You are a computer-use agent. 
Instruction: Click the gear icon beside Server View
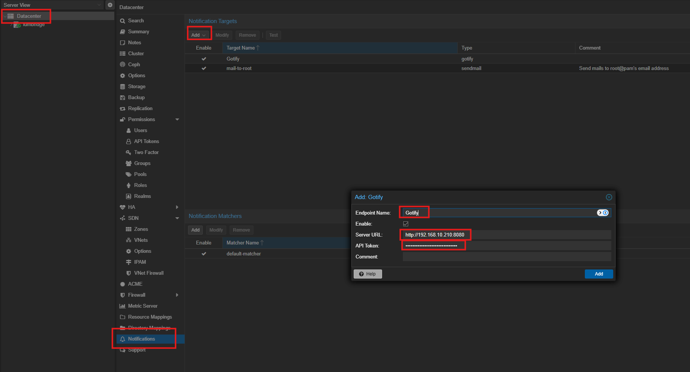click(110, 5)
